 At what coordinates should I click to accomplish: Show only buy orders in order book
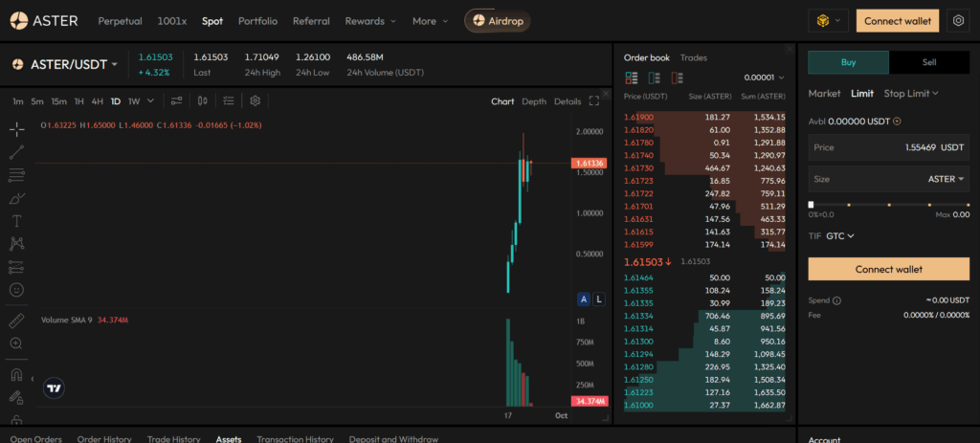click(x=654, y=78)
